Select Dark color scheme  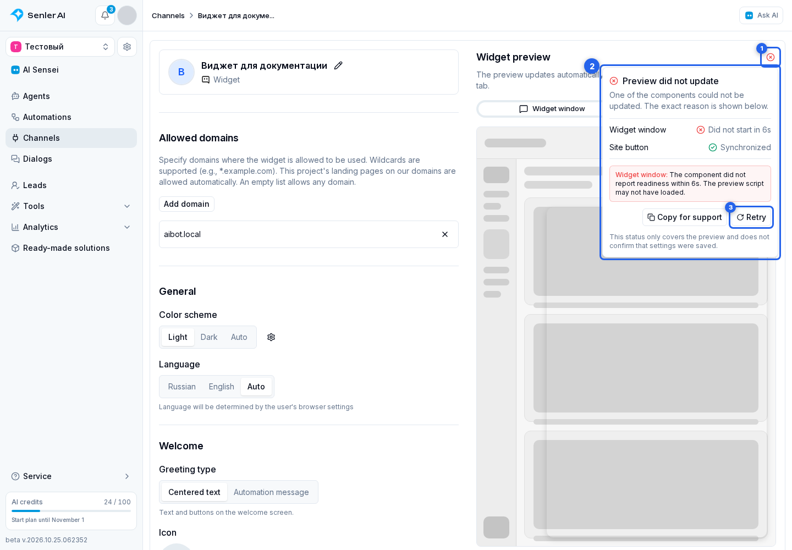click(209, 337)
